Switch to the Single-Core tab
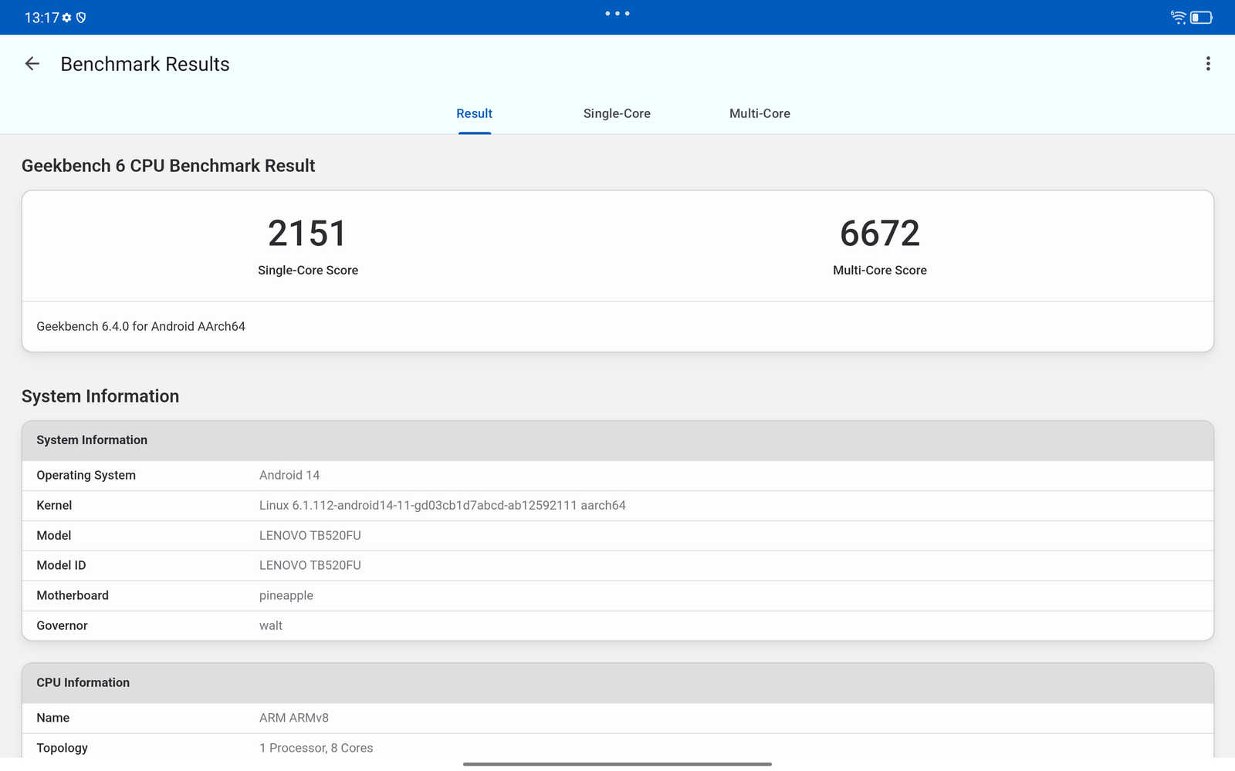Image resolution: width=1235 pixels, height=771 pixels. pyautogui.click(x=617, y=113)
